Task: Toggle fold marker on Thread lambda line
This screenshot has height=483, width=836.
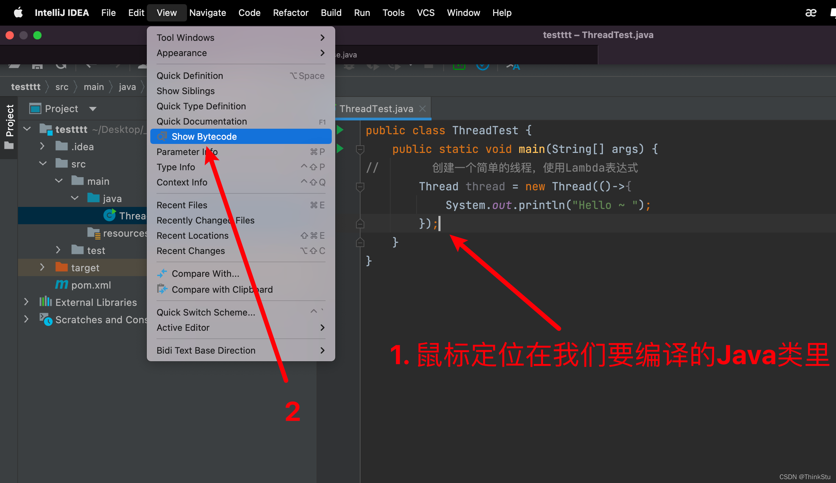Action: pos(360,187)
